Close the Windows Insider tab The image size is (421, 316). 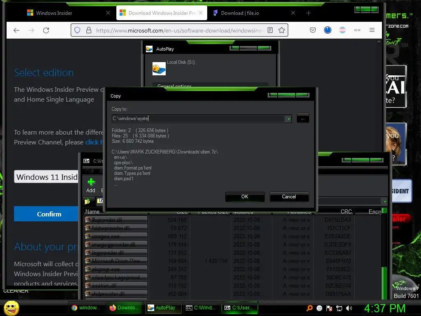tap(108, 13)
